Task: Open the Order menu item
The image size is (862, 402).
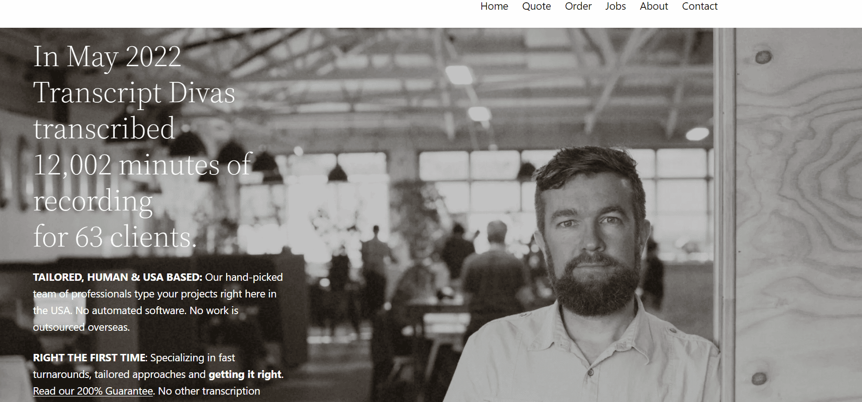Action: (578, 6)
